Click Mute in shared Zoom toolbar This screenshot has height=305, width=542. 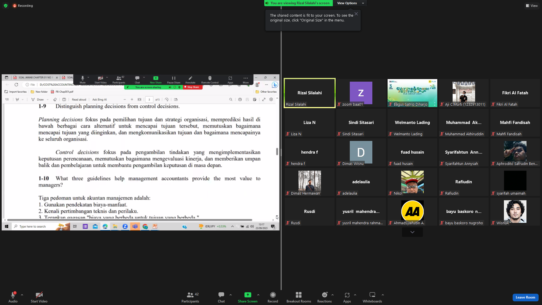coord(83,80)
